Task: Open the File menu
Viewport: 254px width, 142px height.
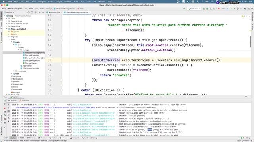Action: [x=22, y=2]
